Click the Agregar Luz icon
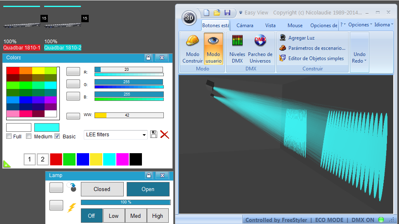 pyautogui.click(x=283, y=37)
